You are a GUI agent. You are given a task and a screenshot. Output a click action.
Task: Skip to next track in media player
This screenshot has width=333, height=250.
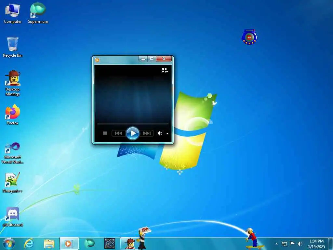(x=147, y=133)
